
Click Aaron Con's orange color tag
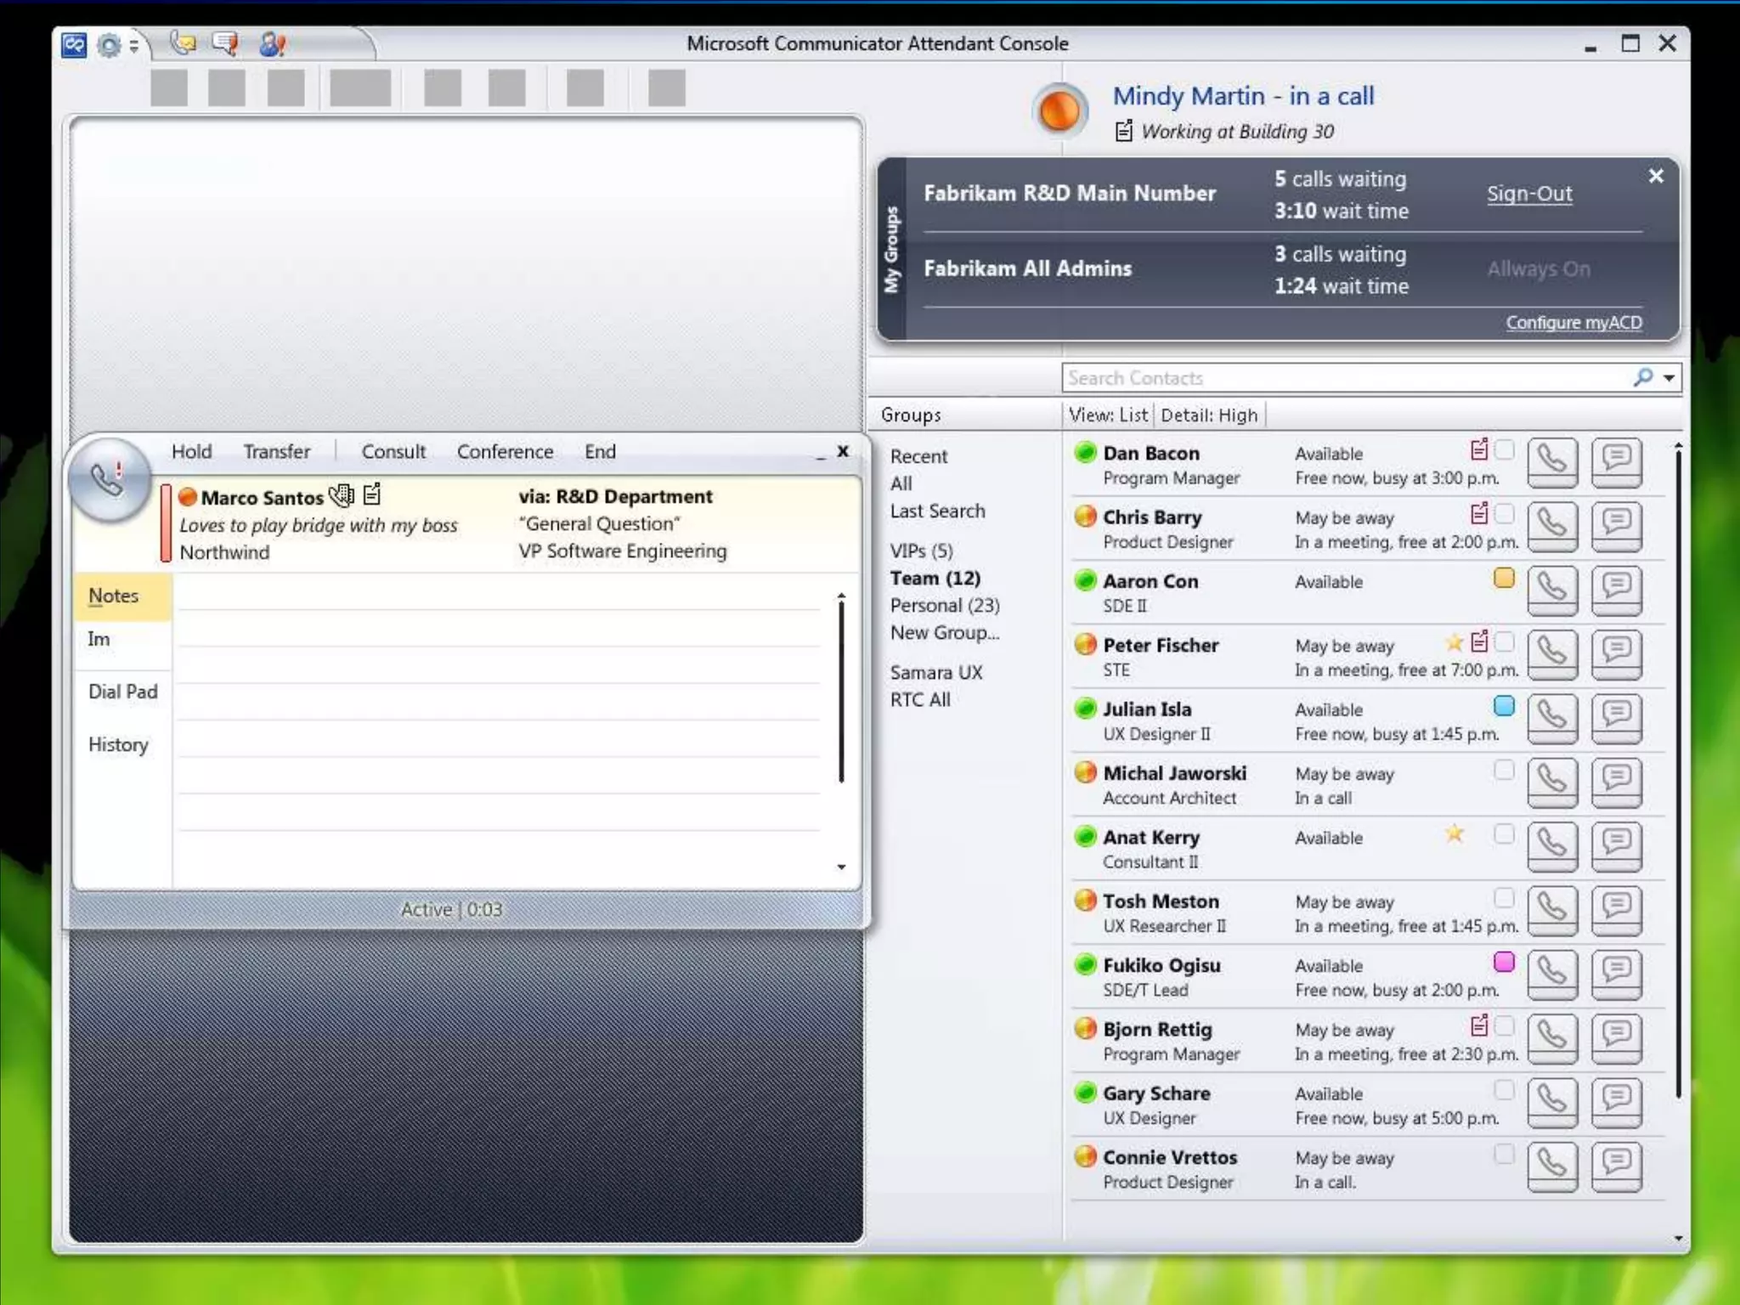(x=1504, y=578)
